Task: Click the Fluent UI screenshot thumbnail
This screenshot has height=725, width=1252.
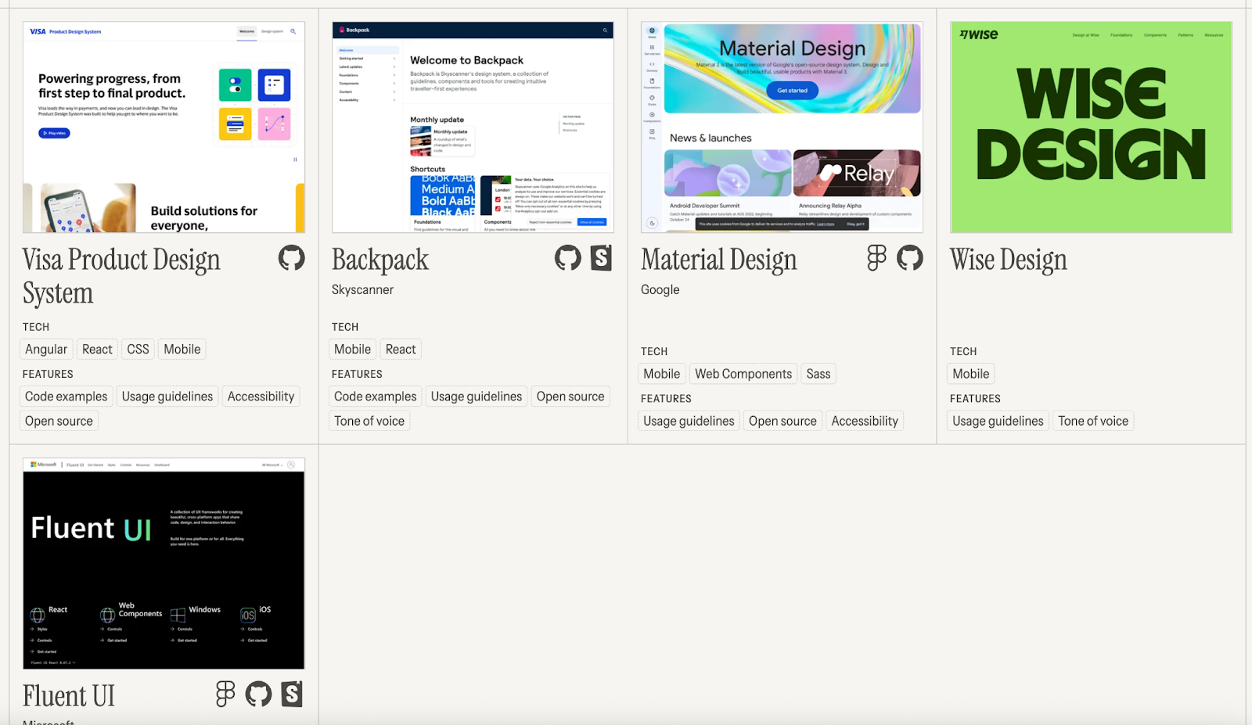Action: click(x=164, y=563)
